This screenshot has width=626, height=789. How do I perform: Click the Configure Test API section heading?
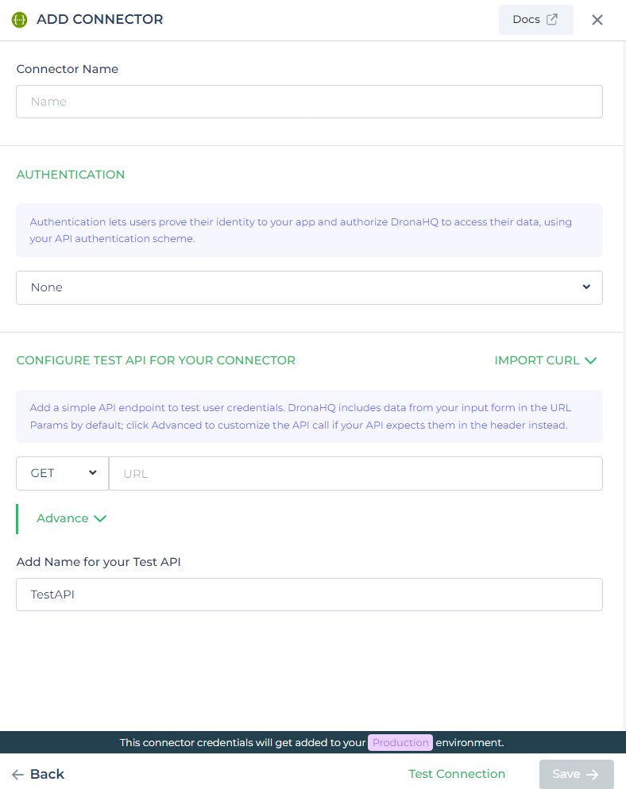[x=156, y=360]
